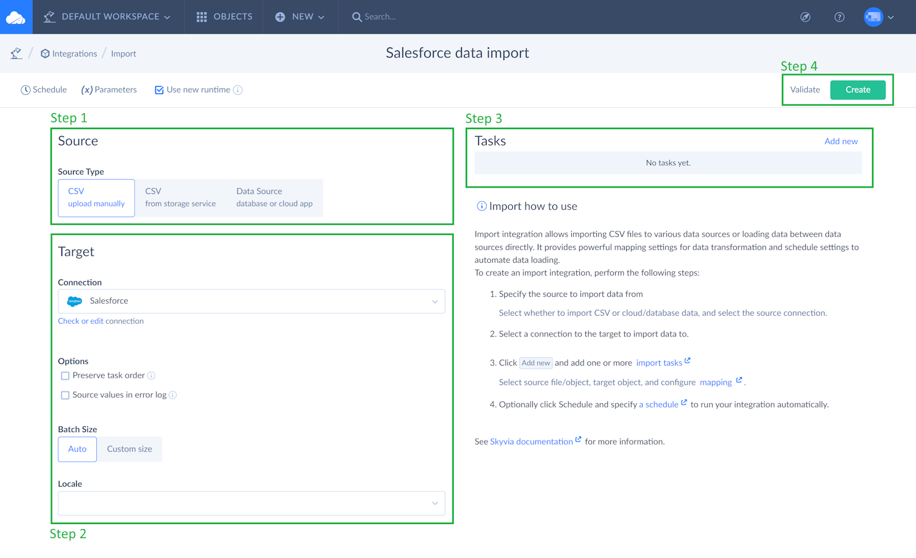
Task: Click Add new in Tasks panel
Action: tap(840, 141)
